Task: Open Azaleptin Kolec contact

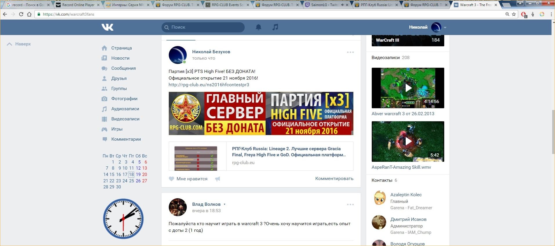Action: click(x=406, y=195)
